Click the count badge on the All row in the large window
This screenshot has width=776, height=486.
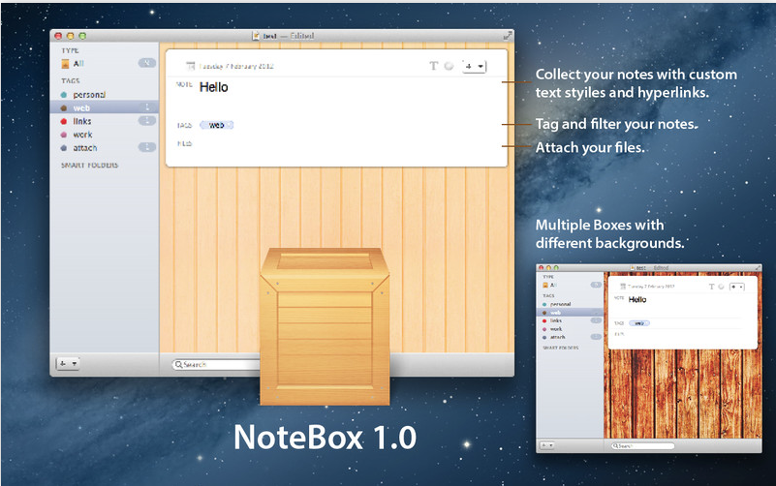(x=147, y=63)
